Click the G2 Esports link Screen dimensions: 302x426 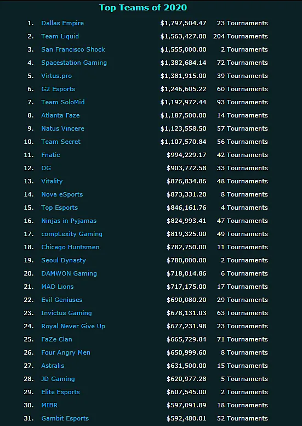(x=58, y=89)
